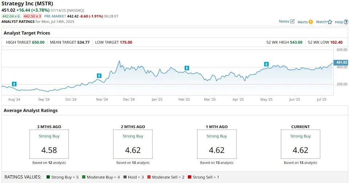Click the bid quote 442.04 x 6
Screen dimensions: 349x183
coord(11,16)
